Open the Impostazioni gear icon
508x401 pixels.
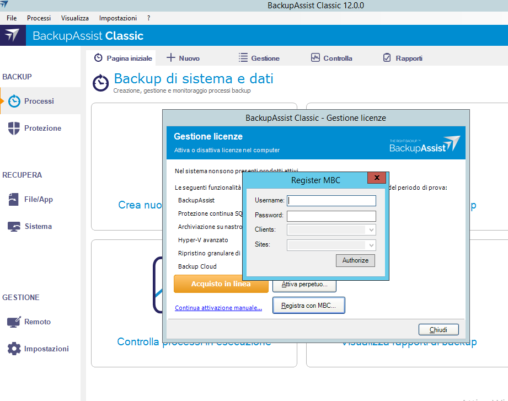[x=14, y=349]
